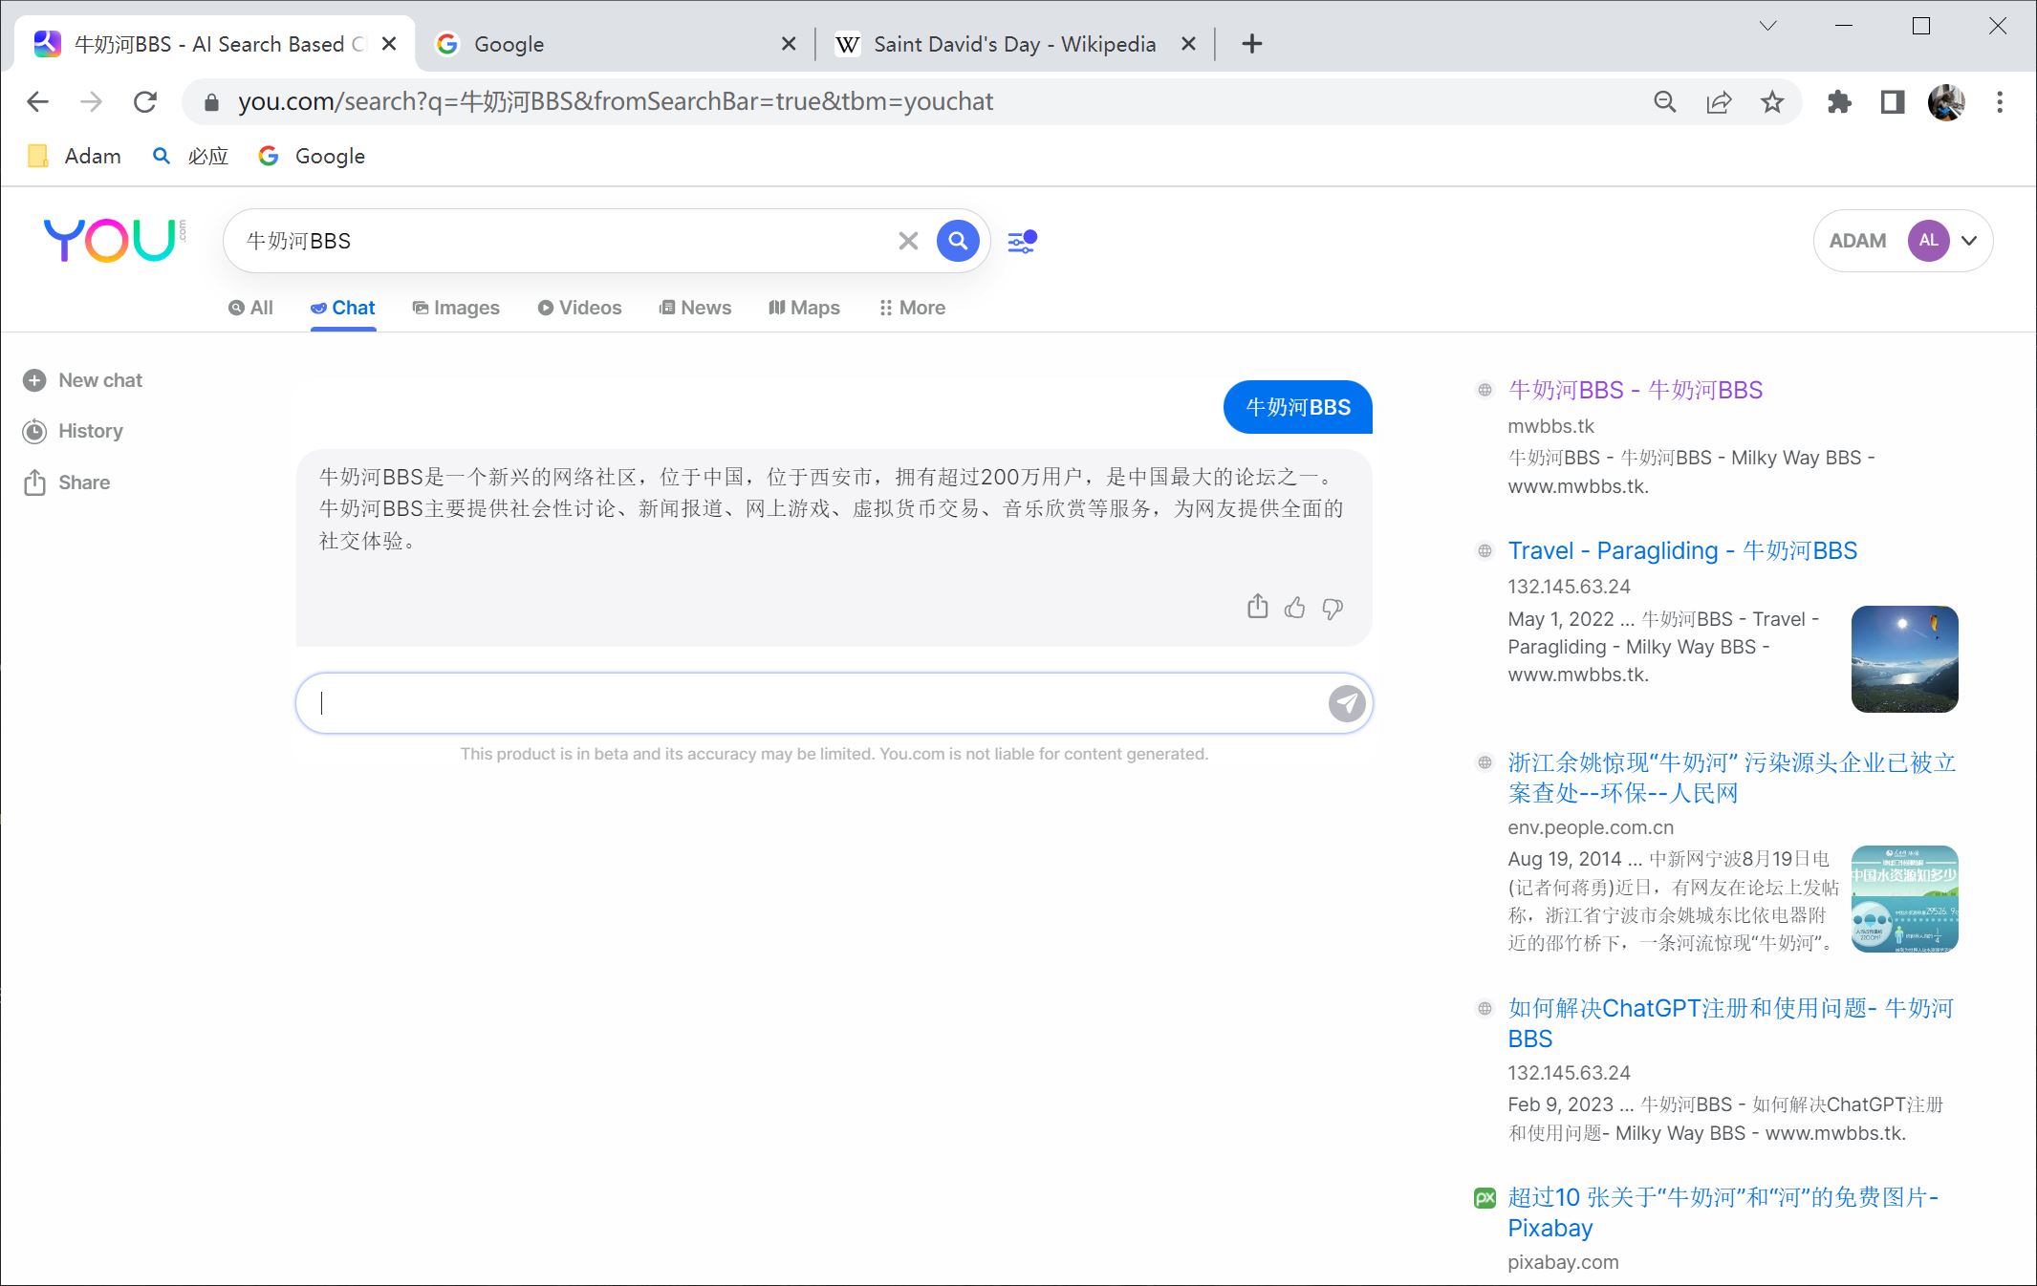Viewport: 2037px width, 1286px height.
Task: Click the env.people.com.cn domain text
Action: coord(1591,827)
